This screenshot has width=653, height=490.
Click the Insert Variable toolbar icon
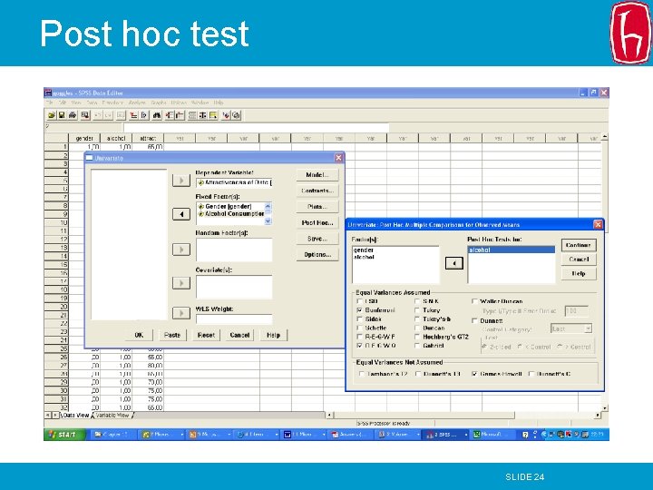pyautogui.click(x=180, y=115)
